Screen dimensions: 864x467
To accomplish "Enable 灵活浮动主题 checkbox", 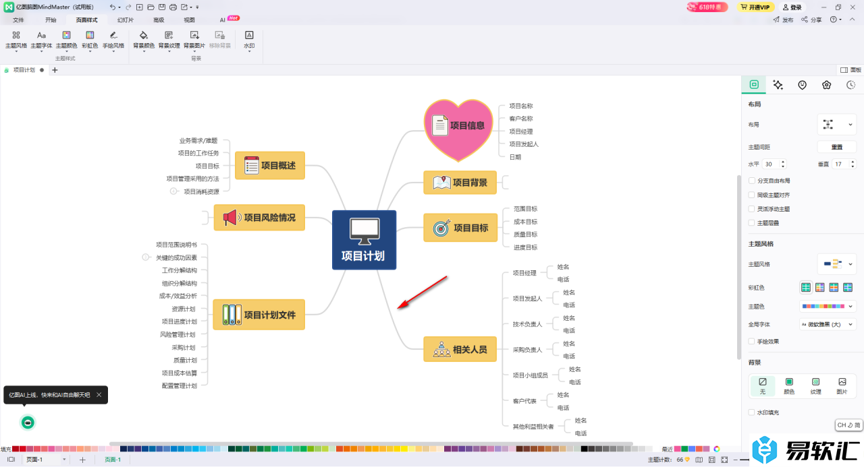I will pos(752,209).
